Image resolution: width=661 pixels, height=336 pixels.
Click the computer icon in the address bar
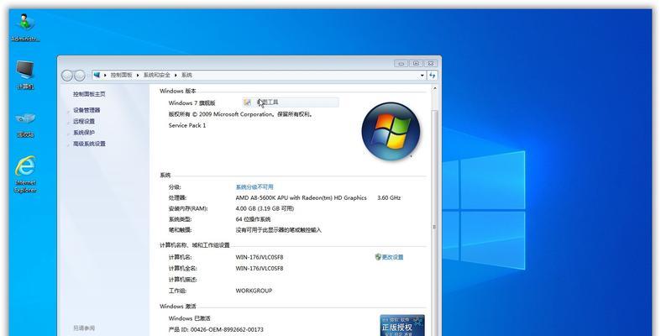[97, 75]
